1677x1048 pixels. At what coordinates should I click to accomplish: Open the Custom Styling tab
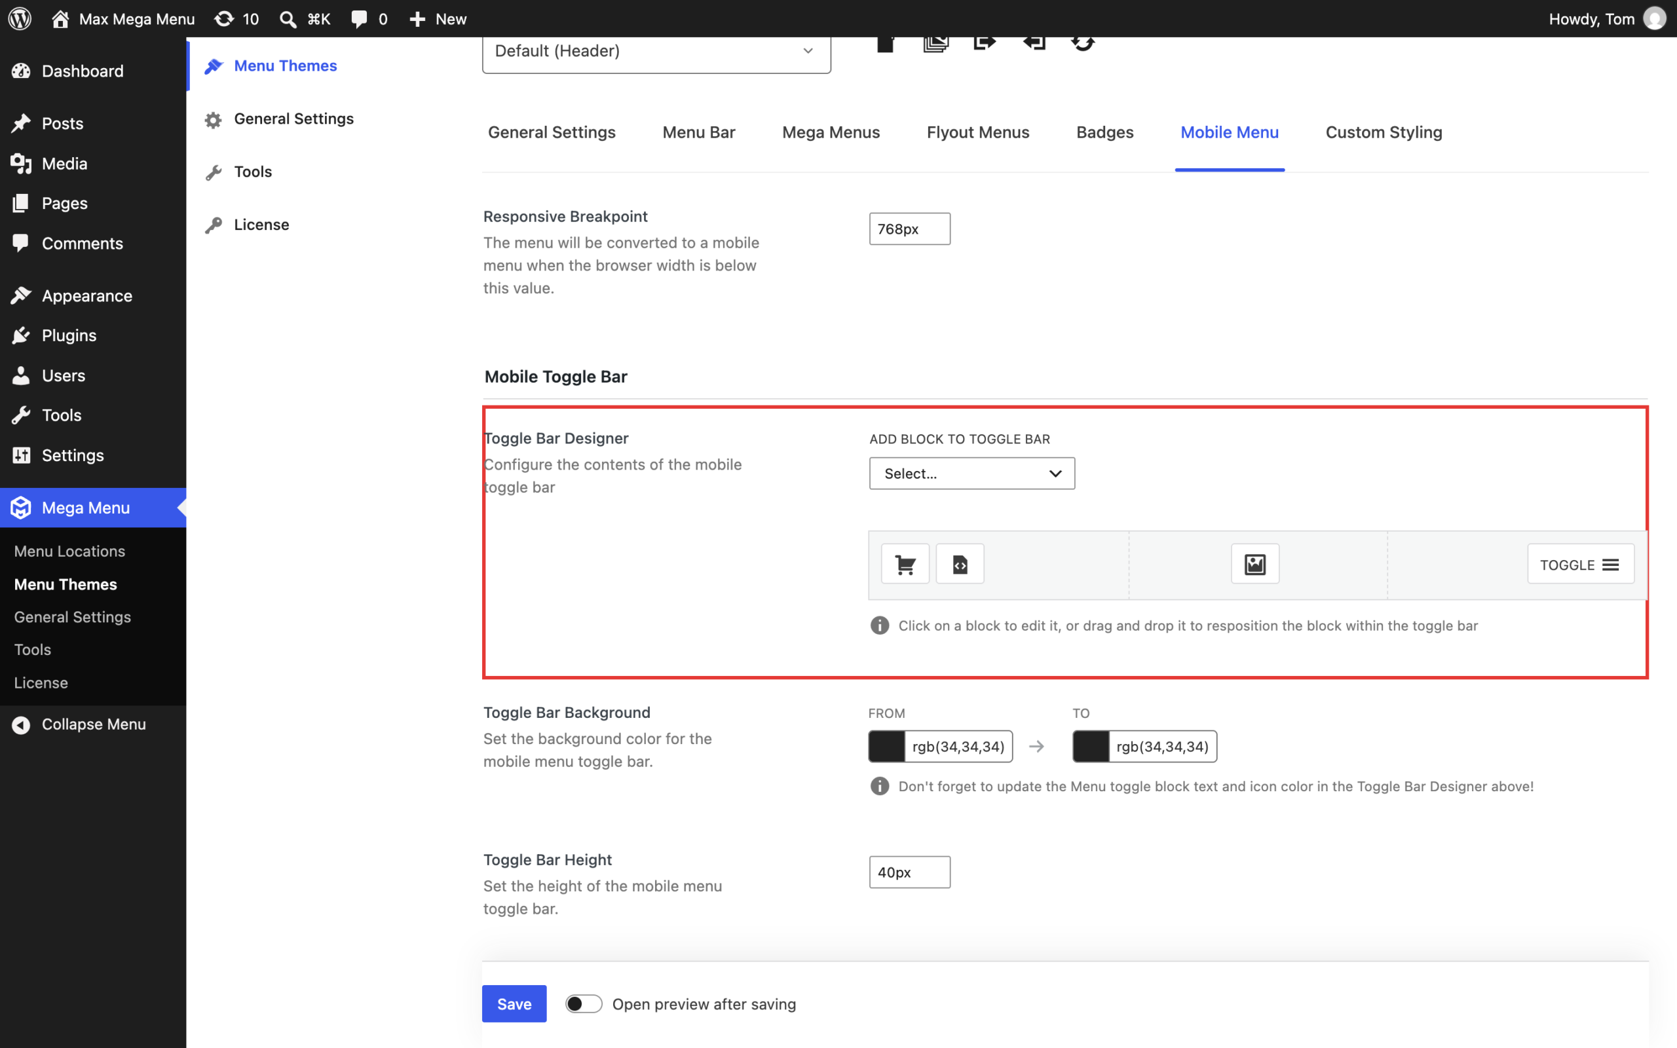coord(1383,132)
